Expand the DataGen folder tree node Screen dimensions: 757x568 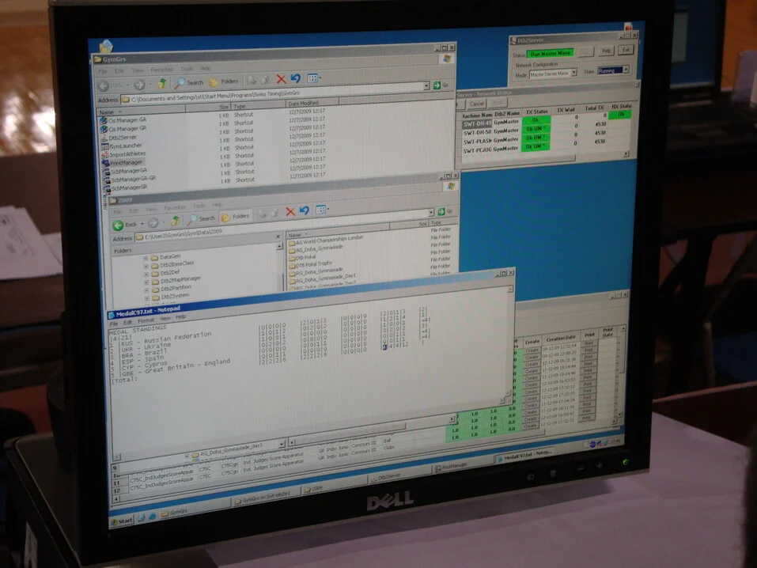point(146,258)
